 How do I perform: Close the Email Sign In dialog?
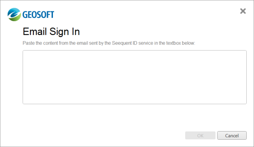(243, 11)
